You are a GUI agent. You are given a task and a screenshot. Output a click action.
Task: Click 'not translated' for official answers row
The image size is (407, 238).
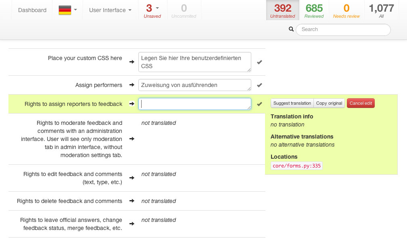159,220
